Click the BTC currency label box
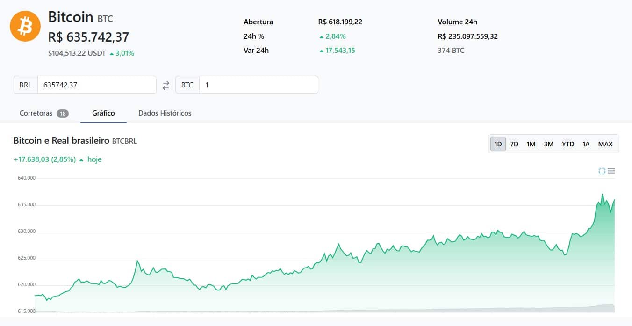The image size is (632, 326). tap(187, 85)
